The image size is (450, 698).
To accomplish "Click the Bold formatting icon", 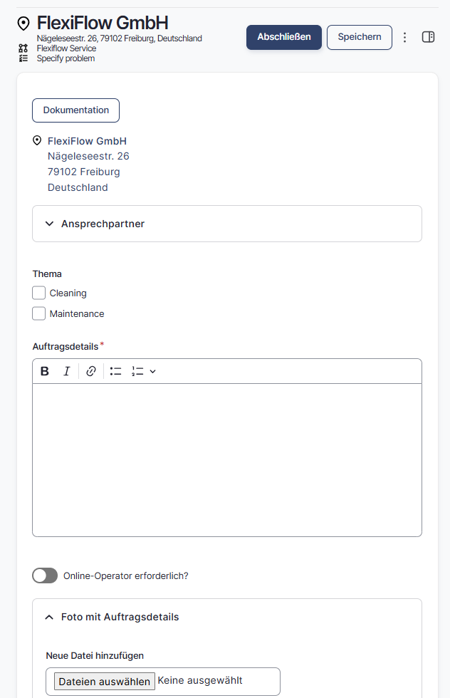I will tap(45, 371).
